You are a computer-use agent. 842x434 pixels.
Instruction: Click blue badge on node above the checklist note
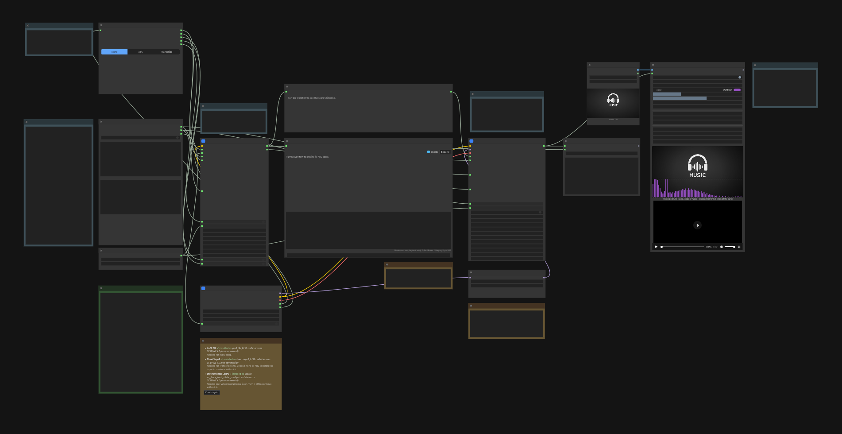coord(203,288)
